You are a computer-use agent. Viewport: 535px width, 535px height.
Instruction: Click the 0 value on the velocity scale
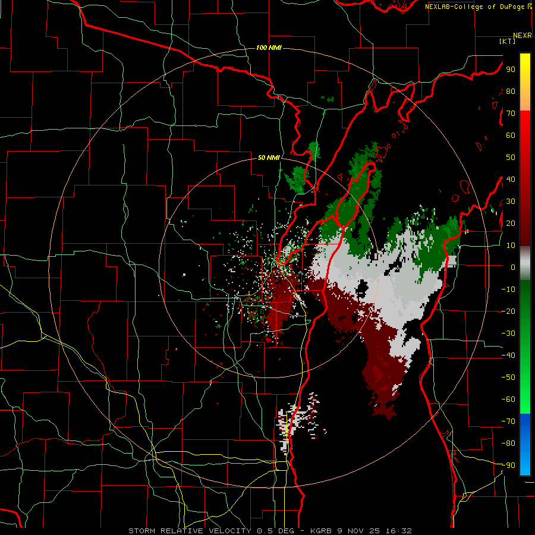click(513, 267)
